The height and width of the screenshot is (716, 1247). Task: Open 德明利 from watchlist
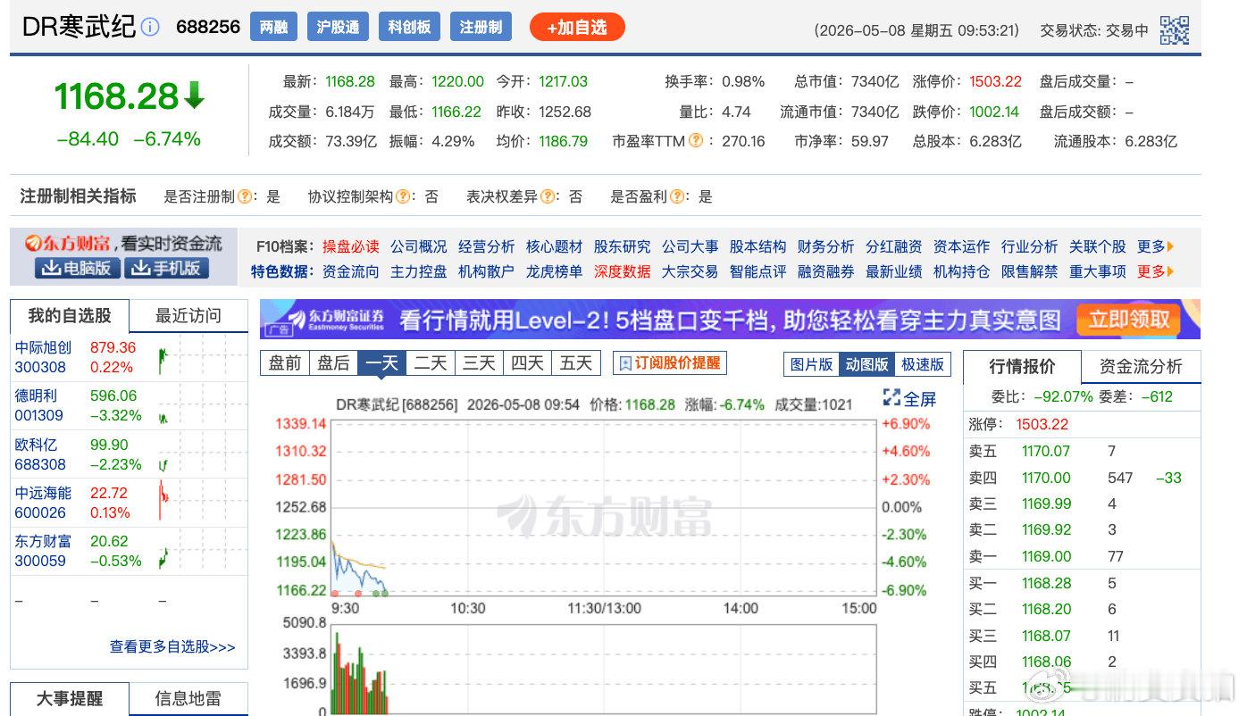coord(36,395)
